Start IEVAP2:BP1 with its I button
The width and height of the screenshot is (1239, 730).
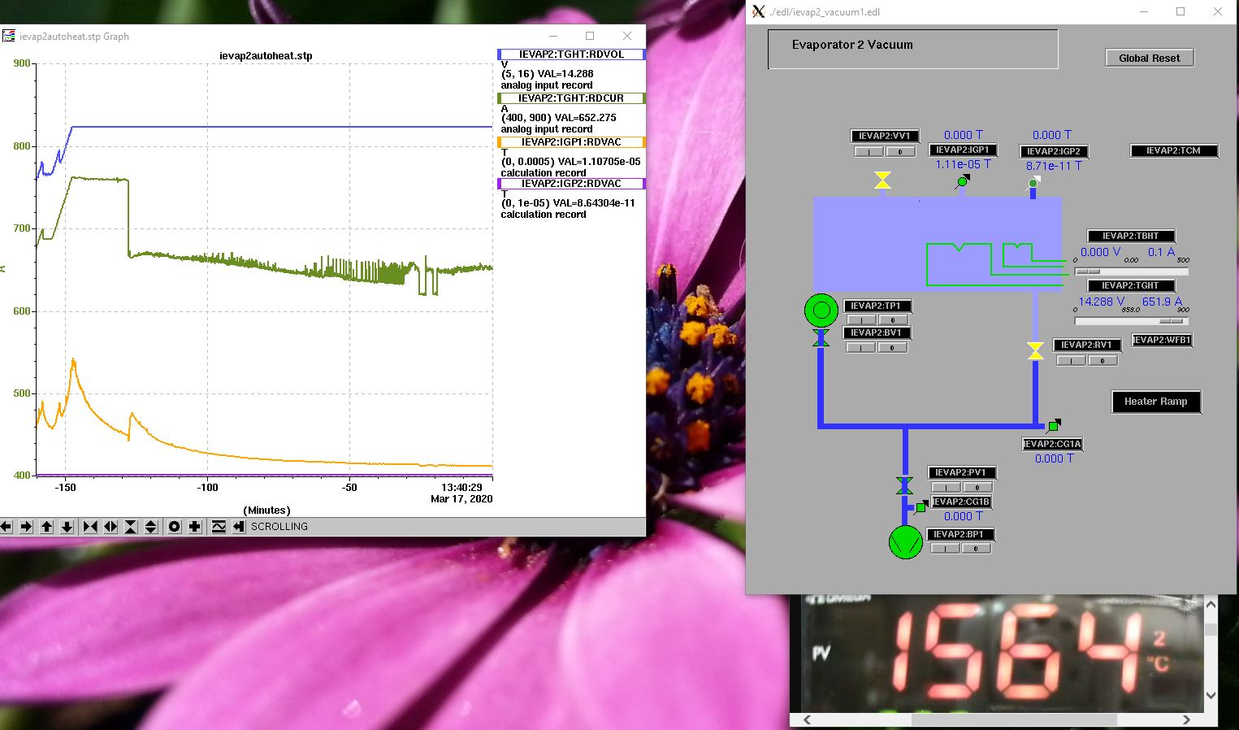(x=945, y=549)
